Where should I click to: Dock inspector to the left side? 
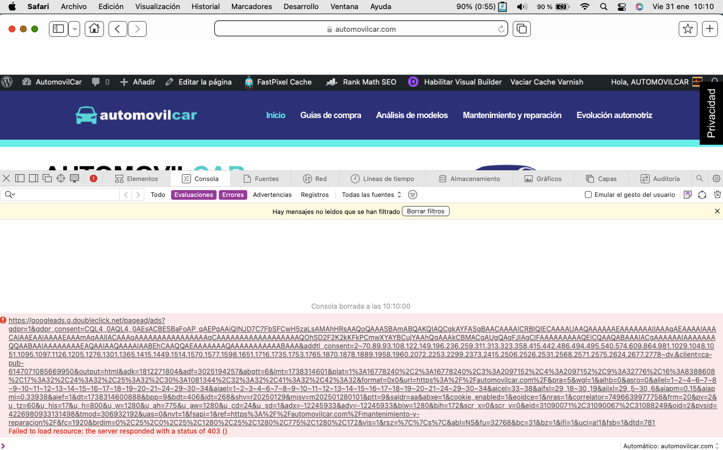tap(20, 178)
